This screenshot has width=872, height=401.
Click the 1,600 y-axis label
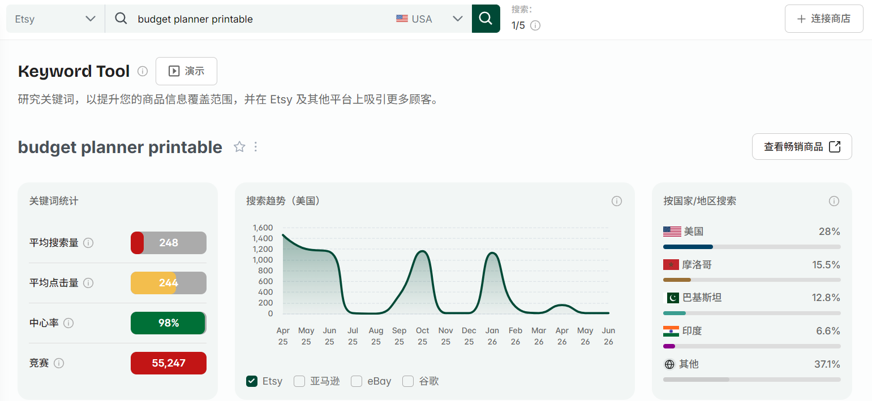263,228
